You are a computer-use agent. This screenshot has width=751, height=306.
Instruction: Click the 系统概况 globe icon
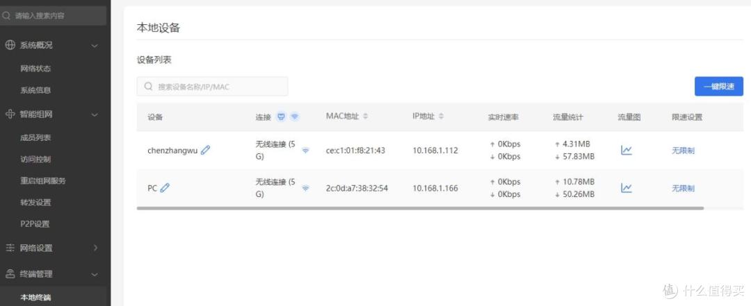[10, 45]
